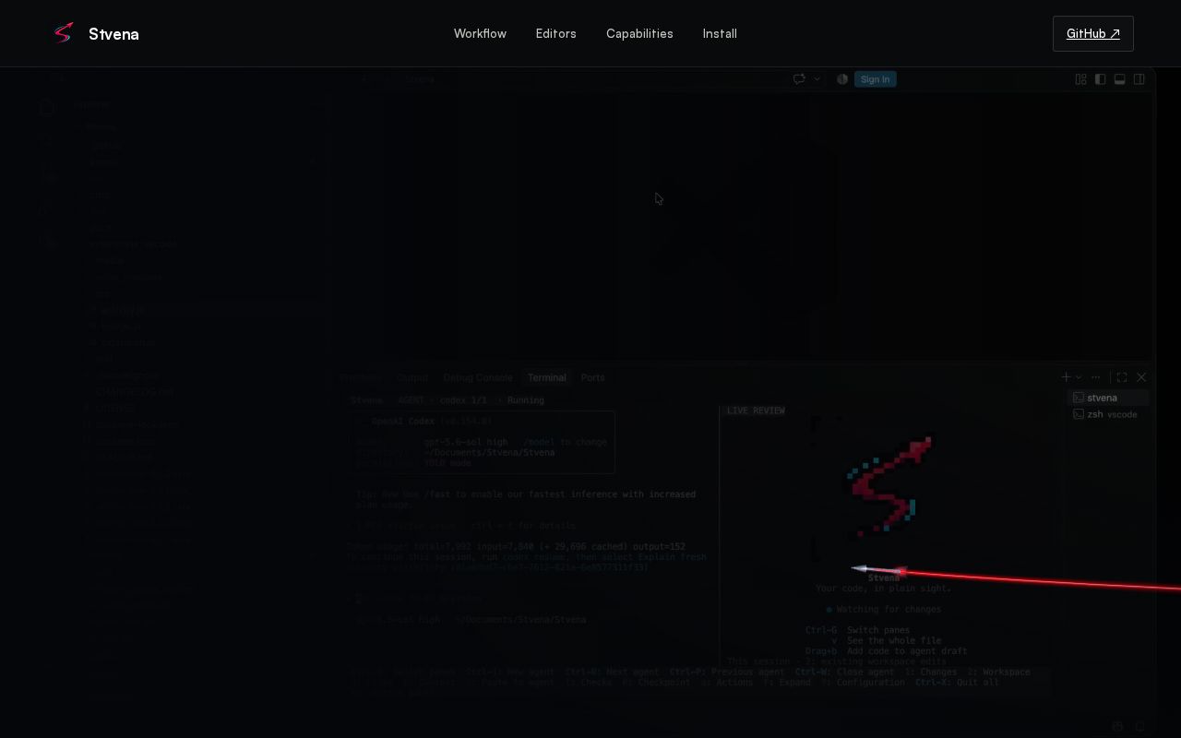Expand the new terminal launch profile chevron
This screenshot has height=738, width=1181.
pyautogui.click(x=1078, y=377)
